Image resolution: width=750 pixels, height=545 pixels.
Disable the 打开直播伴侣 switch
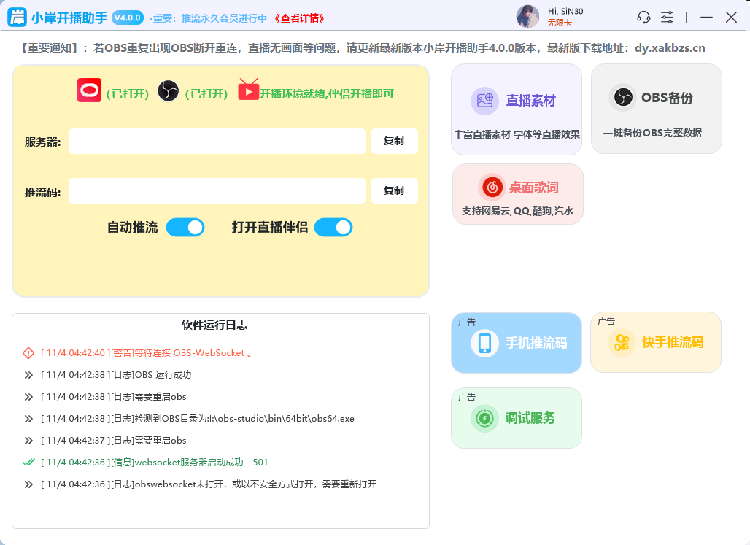pos(333,227)
